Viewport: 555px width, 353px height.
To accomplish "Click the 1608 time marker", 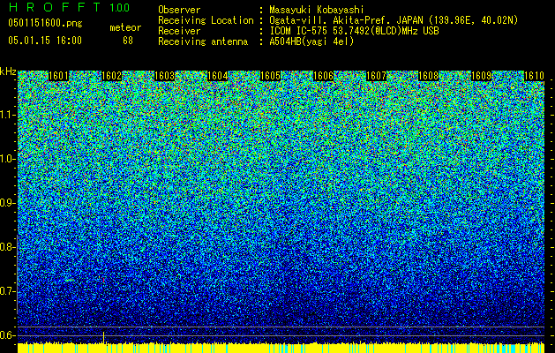I will pyautogui.click(x=429, y=76).
